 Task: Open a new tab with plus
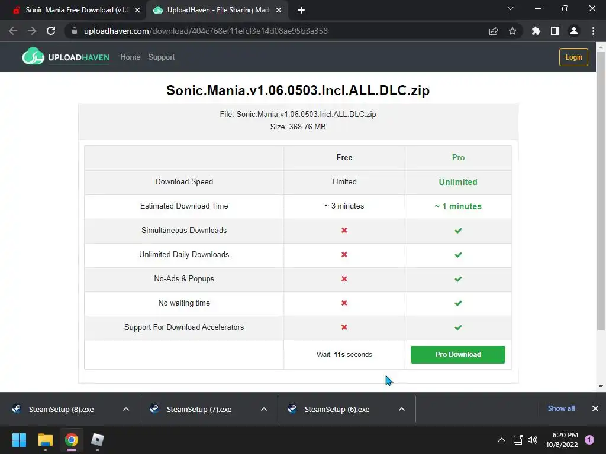[x=301, y=10]
